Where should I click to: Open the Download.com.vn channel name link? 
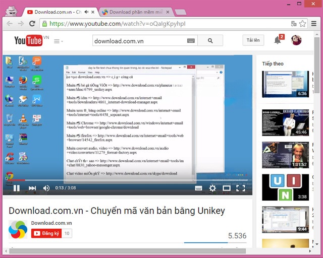point(51,223)
